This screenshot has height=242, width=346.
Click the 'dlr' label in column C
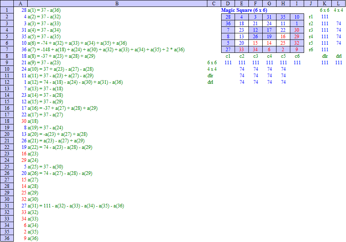[210, 76]
